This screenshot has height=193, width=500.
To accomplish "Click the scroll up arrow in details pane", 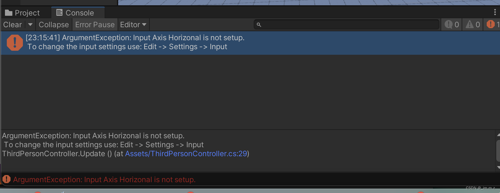I will [x=498, y=135].
